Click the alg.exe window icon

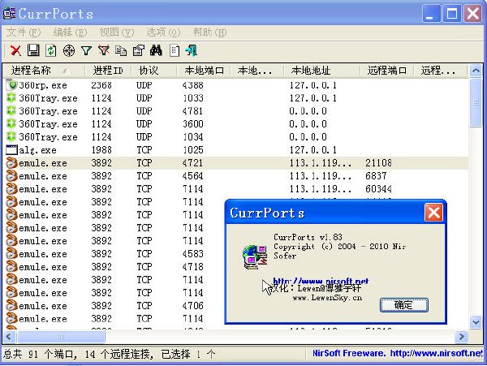point(12,150)
